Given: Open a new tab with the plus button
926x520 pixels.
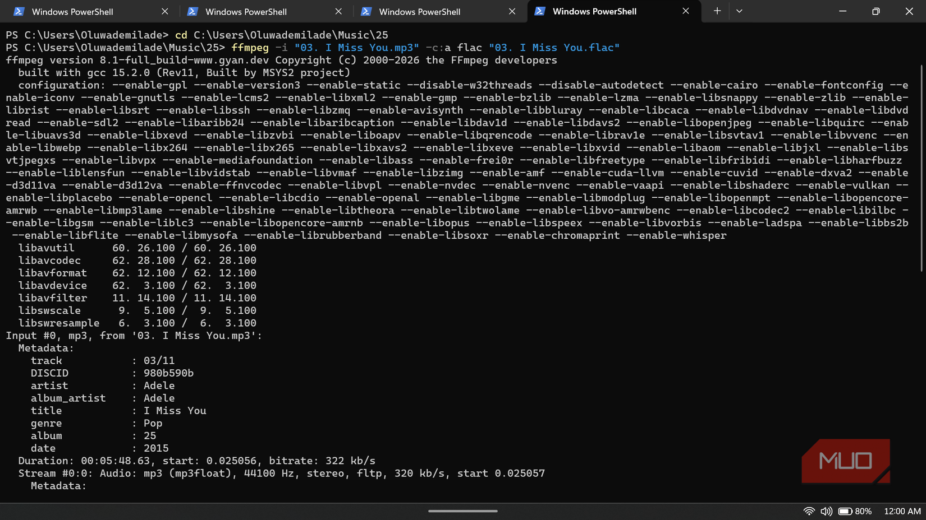Looking at the screenshot, I should (x=717, y=11).
